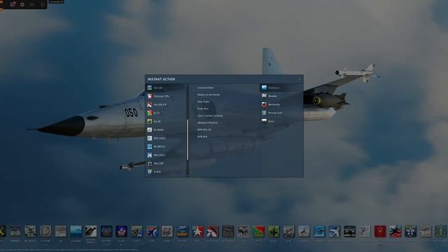
Task: Click the aircraft list scrollbar up arrow
Action: pos(188,85)
